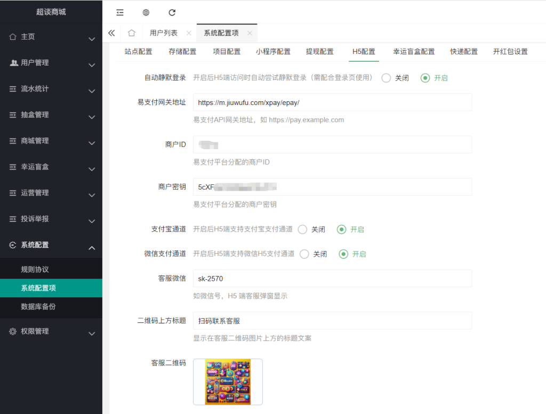Switch to the 开红包设置 tab
546x414 pixels.
[x=510, y=52]
